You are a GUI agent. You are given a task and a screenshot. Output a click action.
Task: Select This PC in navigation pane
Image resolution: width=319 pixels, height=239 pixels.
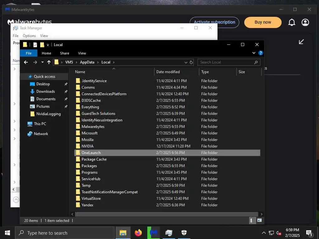(40, 124)
